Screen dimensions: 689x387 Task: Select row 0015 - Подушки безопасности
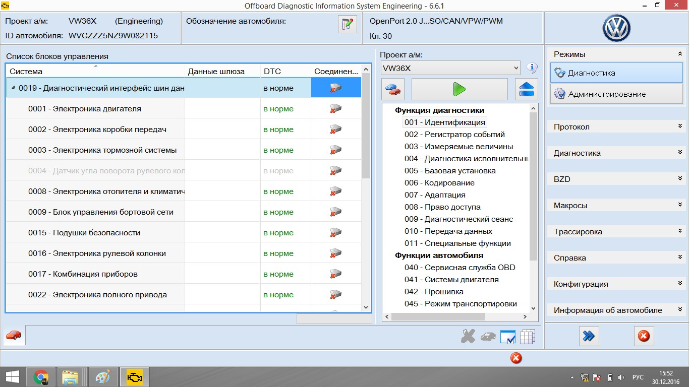pos(184,233)
